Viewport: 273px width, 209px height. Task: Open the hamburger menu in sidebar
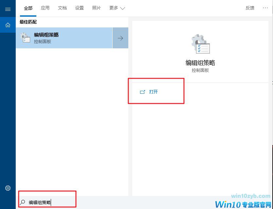(8, 9)
